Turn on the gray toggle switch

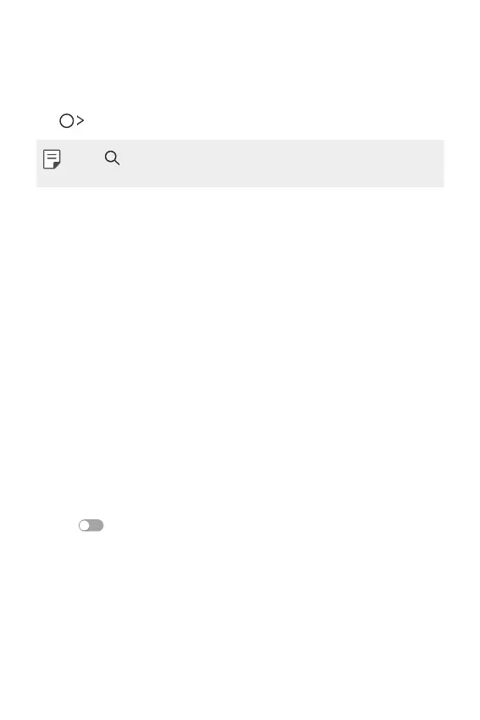pos(91,525)
